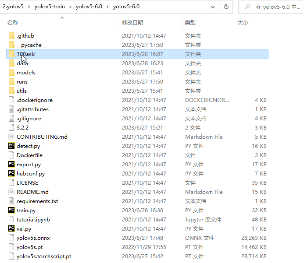Click the hubconf.py PyCharm icon
This screenshot has height=263, width=304.
click(11, 173)
